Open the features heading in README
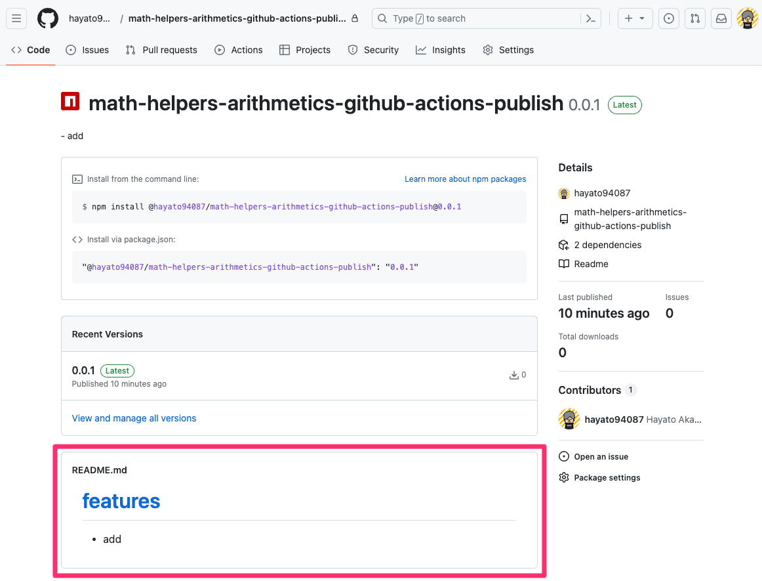 [121, 501]
